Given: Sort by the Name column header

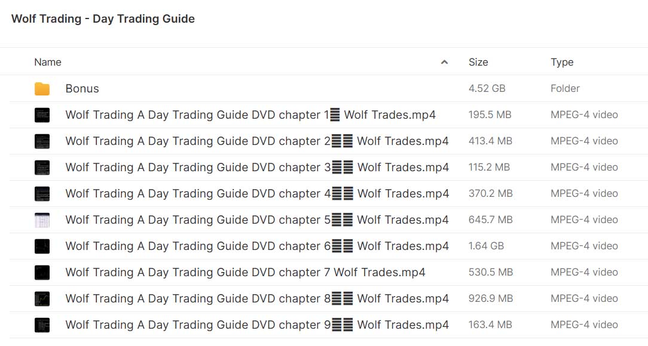Looking at the screenshot, I should 48,62.
